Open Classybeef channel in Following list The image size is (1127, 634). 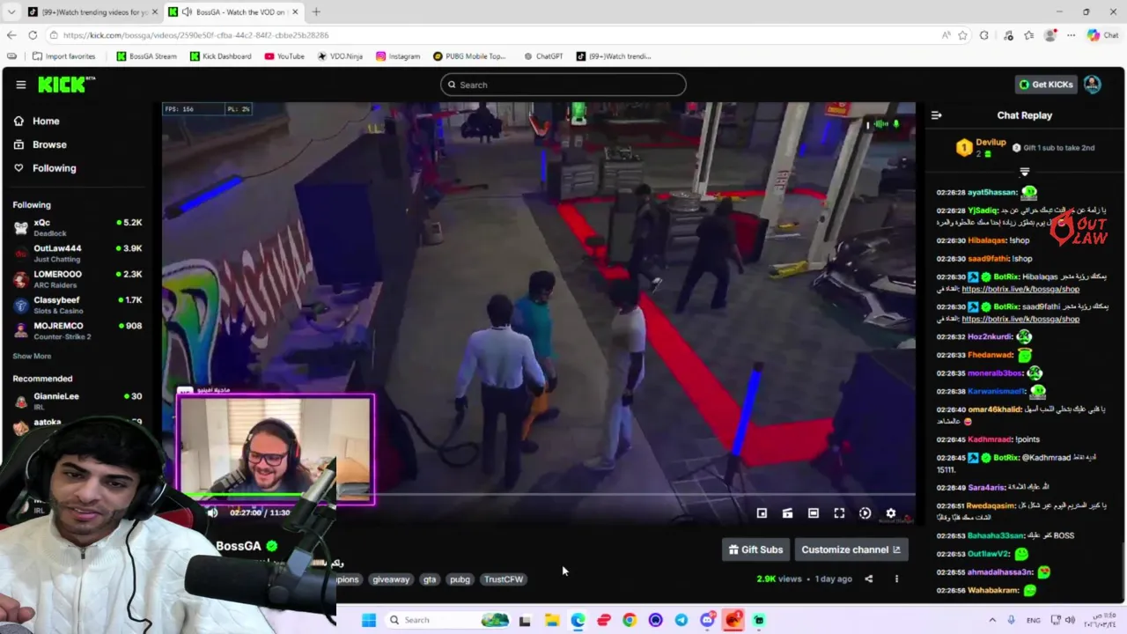[77, 305]
